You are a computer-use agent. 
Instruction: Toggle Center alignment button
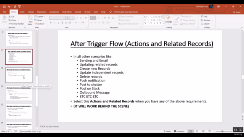[95, 23]
